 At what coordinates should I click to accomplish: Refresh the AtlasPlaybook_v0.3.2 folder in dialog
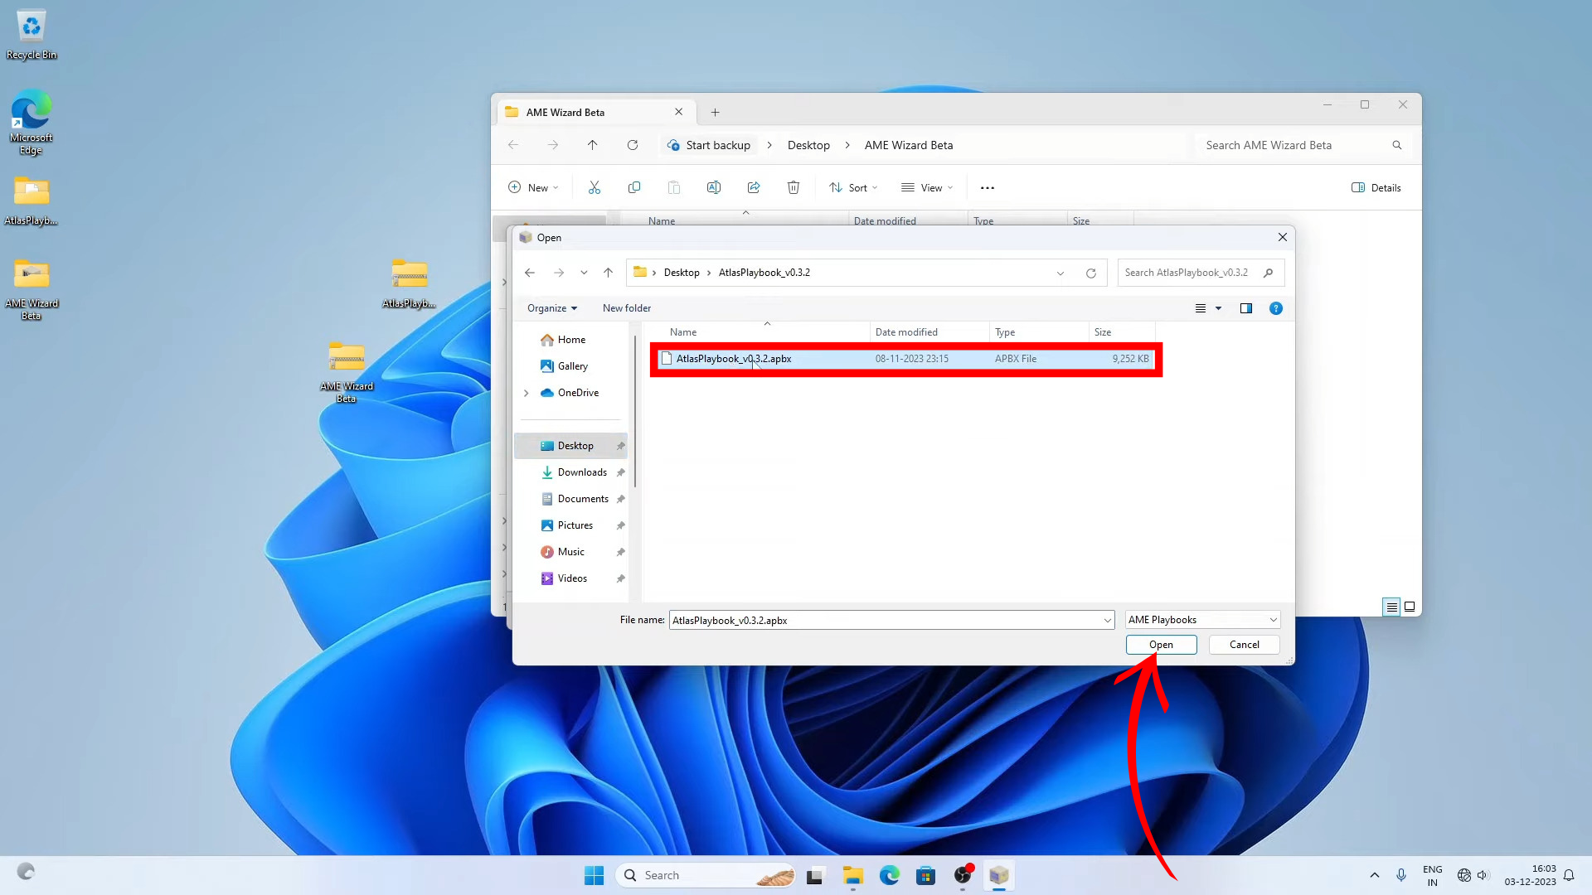1090,273
